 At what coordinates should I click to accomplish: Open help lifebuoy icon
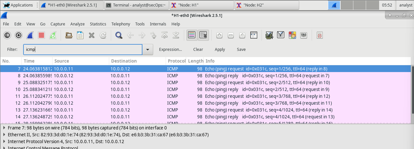(320, 35)
